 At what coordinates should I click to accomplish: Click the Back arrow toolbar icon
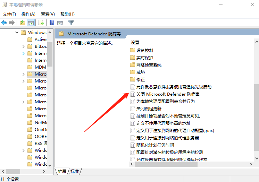[x=4, y=23]
